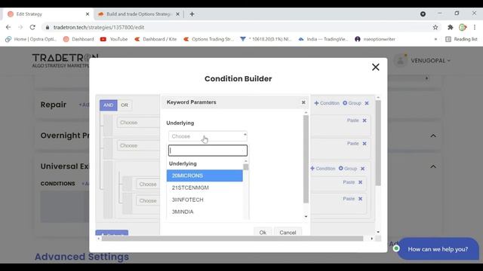
Task: Reload the current page
Action: (32, 27)
